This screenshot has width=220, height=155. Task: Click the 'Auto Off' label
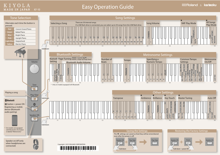(212, 98)
